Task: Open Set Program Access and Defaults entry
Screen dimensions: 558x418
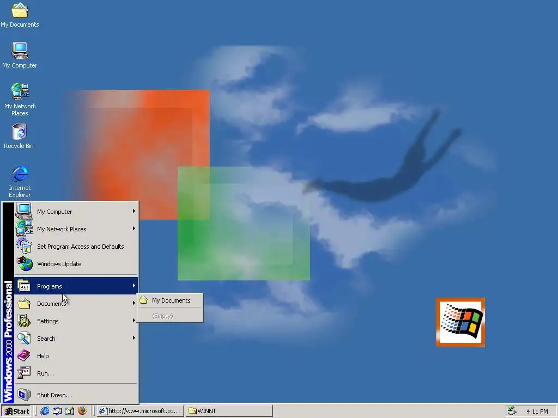Action: click(76, 247)
